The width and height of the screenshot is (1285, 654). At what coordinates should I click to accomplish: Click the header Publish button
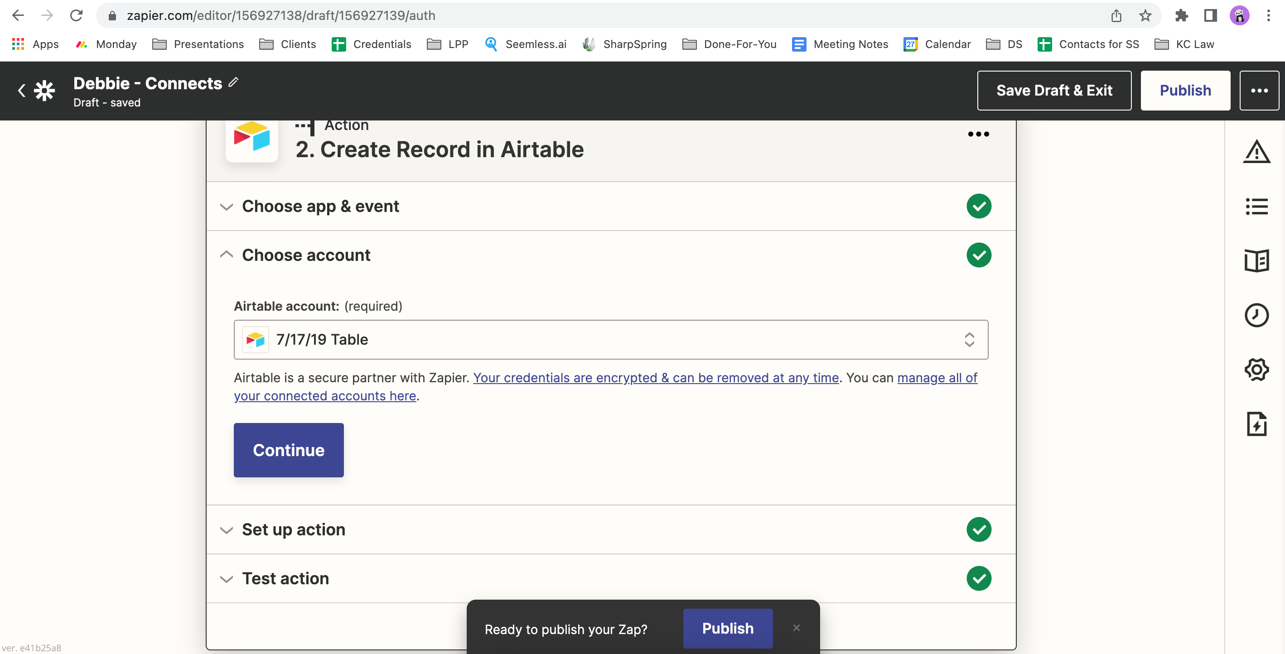point(1185,90)
